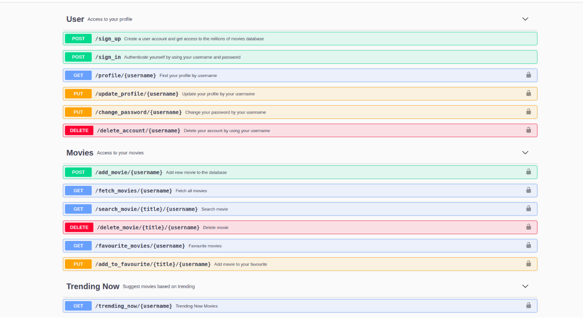Click lock icon on /delete_account/{username} row
This screenshot has height=328, width=583.
[x=528, y=130]
